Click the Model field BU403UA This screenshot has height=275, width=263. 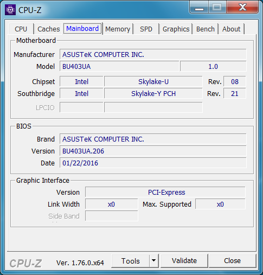(x=119, y=66)
